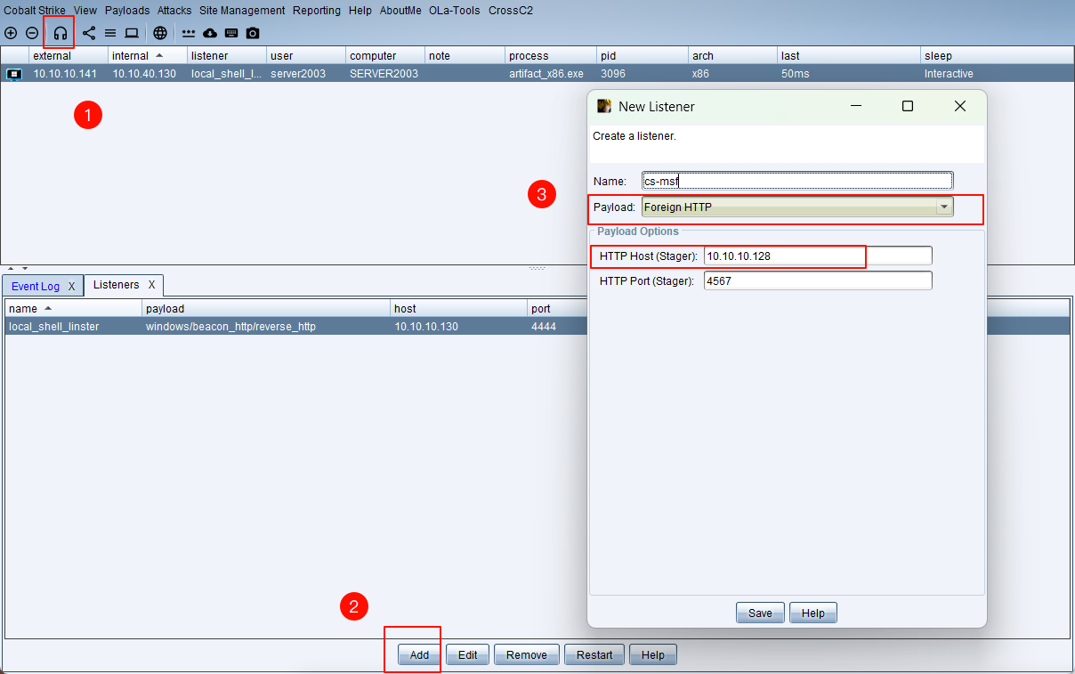Viewport: 1075px width, 674px height.
Task: Click the SERVER2003 computer cell
Action: click(x=384, y=74)
